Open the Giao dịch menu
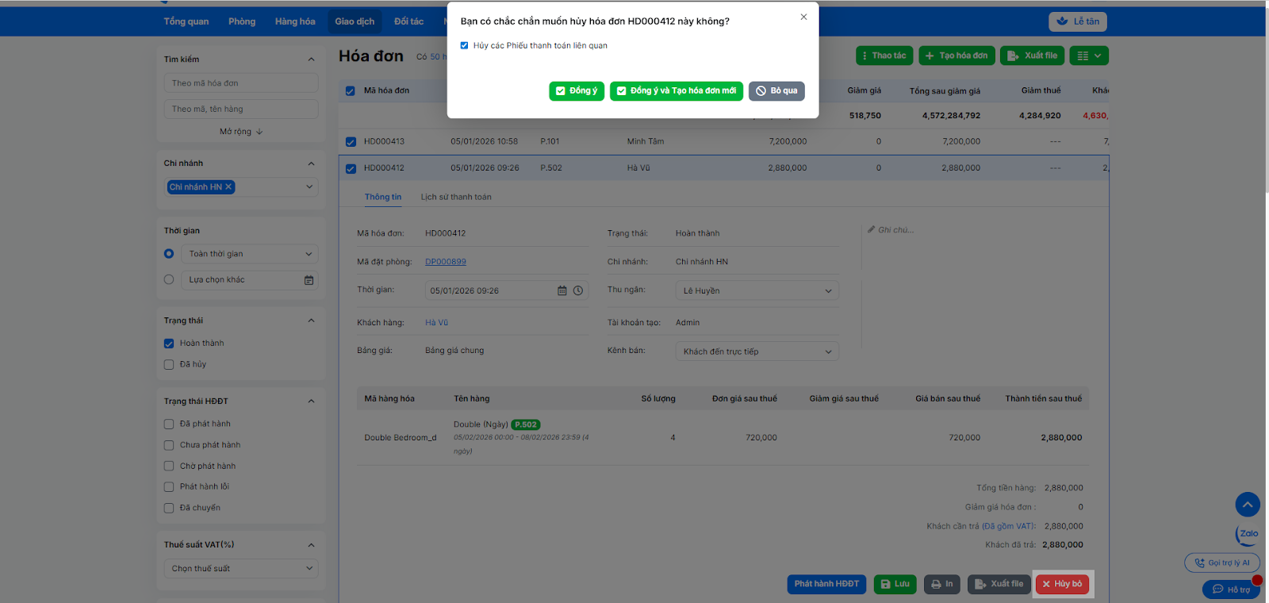 355,21
